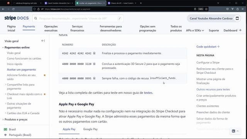Image resolution: width=247 pixels, height=139 pixels.
Task: Copy card number 4000 0000 0000 9995
Action: [x=94, y=78]
